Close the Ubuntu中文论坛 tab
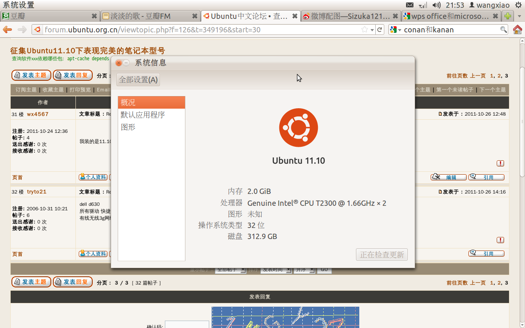This screenshot has width=525, height=328. (295, 16)
